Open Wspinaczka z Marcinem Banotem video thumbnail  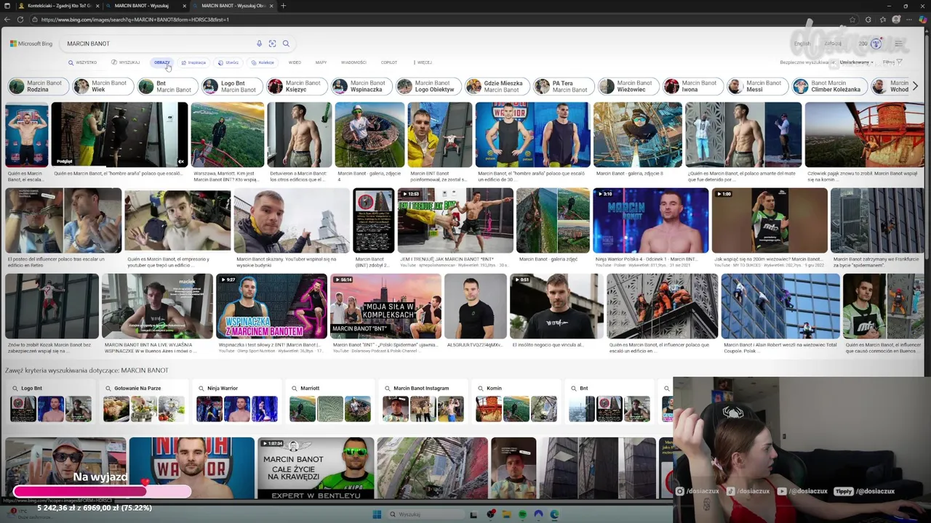[271, 307]
